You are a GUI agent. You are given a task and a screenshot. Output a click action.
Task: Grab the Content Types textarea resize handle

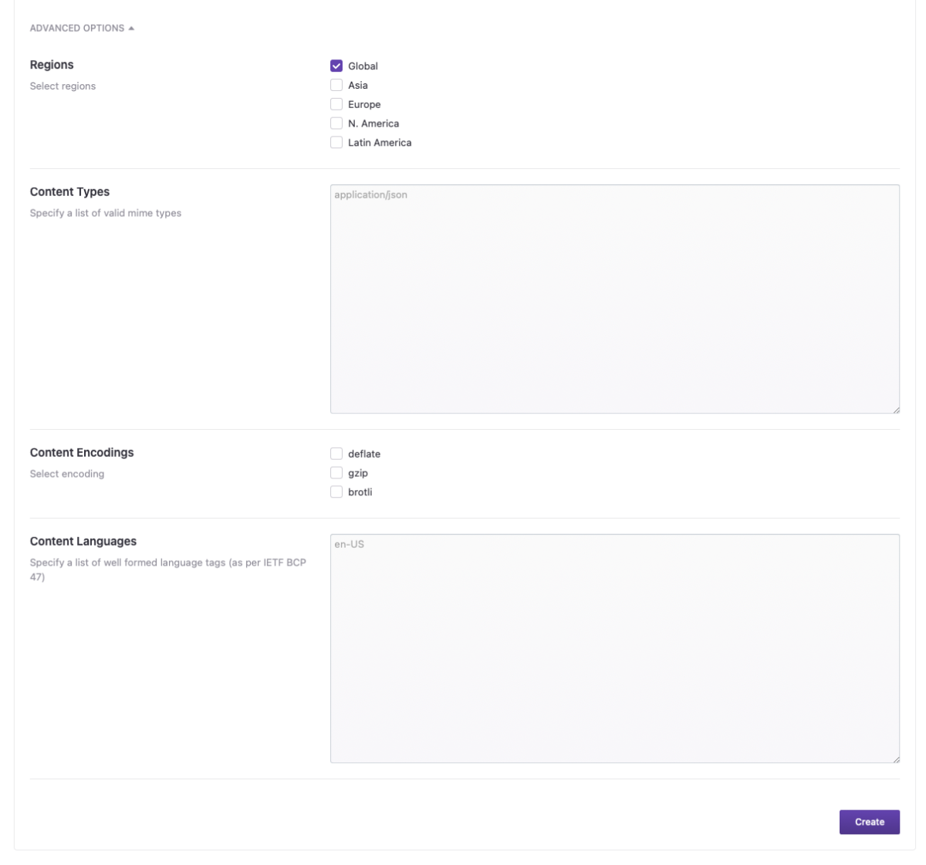(895, 409)
